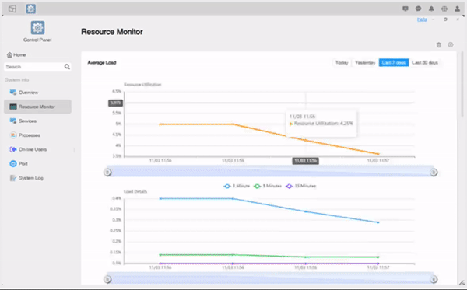Click the Processes sidebar icon
The height and width of the screenshot is (290, 467).
point(12,135)
